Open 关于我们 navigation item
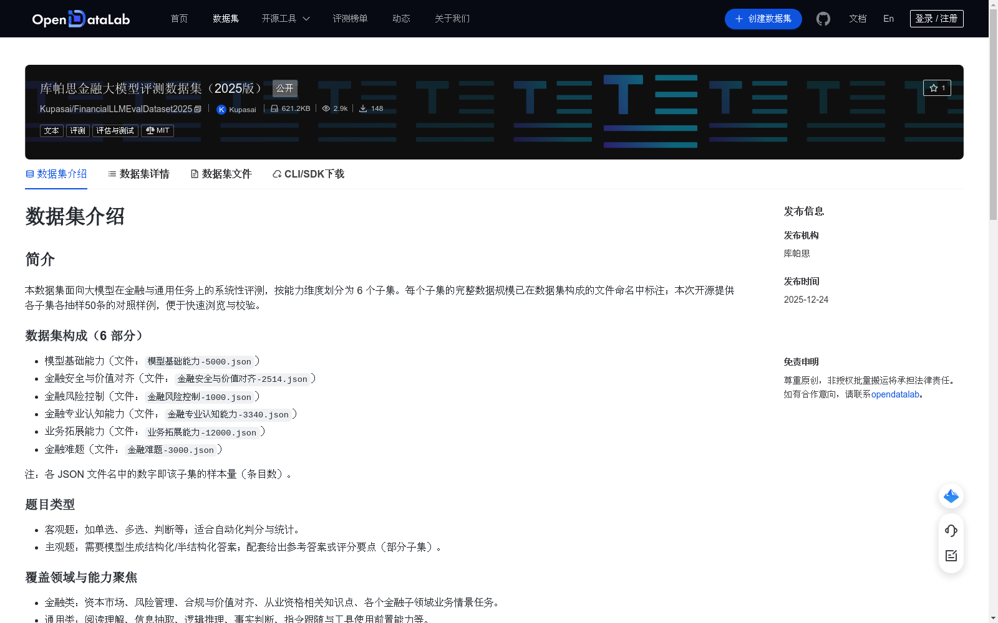Viewport: 998px width, 623px height. (x=452, y=19)
